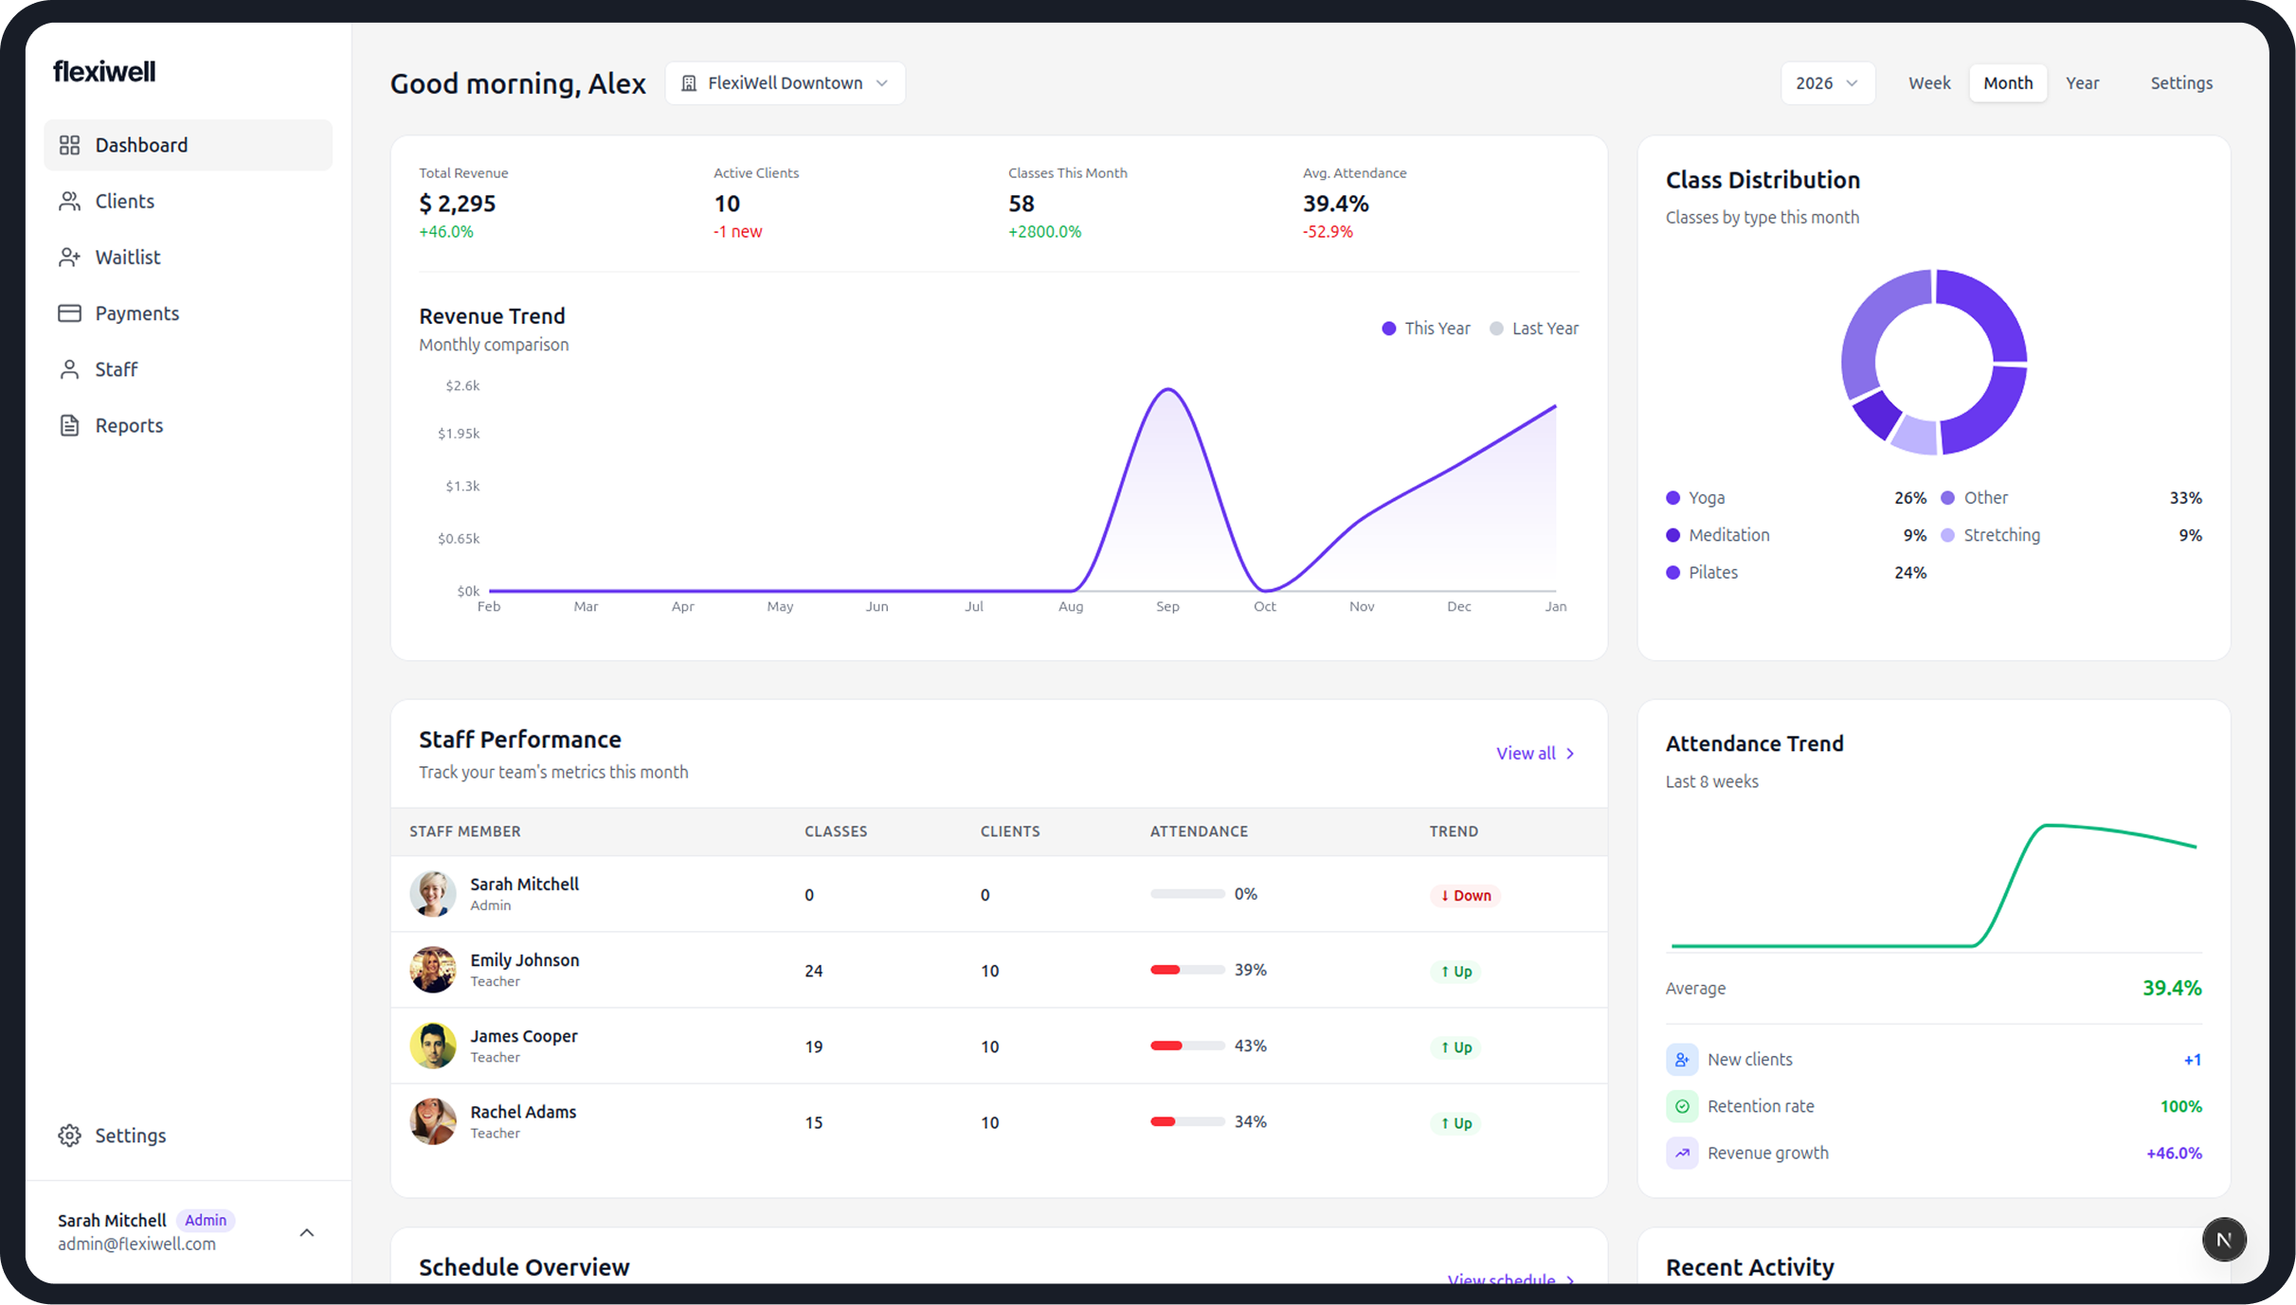
Task: Select the Staff sidebar icon
Action: [70, 368]
